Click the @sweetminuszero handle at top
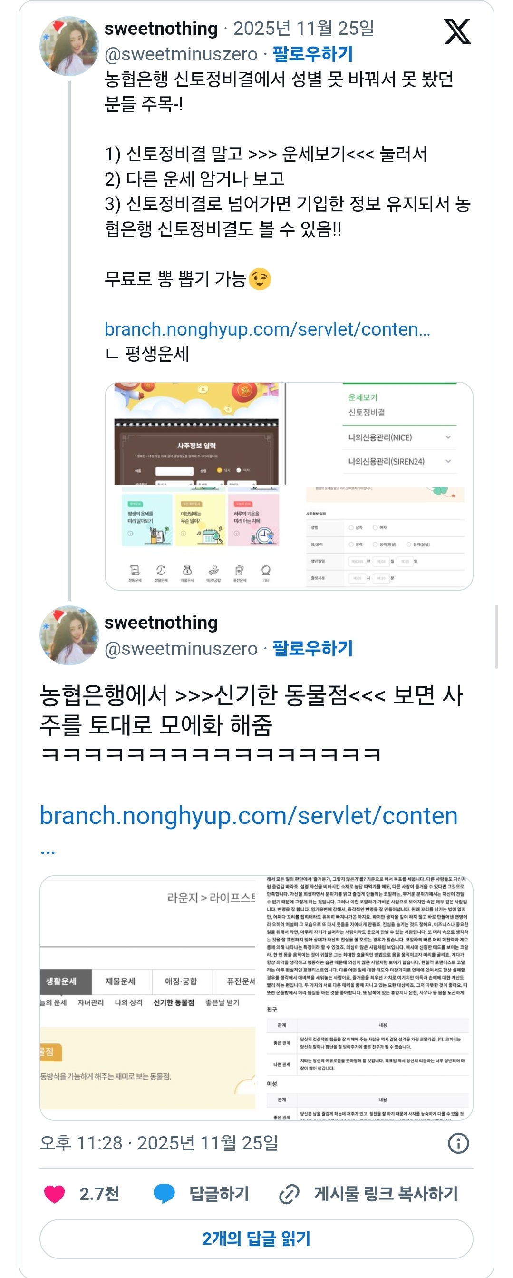Screen dimensions: 513x1278 (x=181, y=54)
